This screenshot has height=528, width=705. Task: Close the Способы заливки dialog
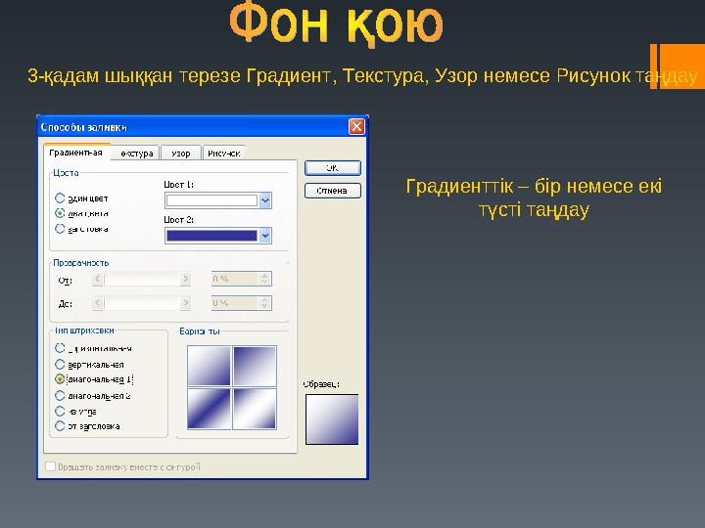point(356,126)
